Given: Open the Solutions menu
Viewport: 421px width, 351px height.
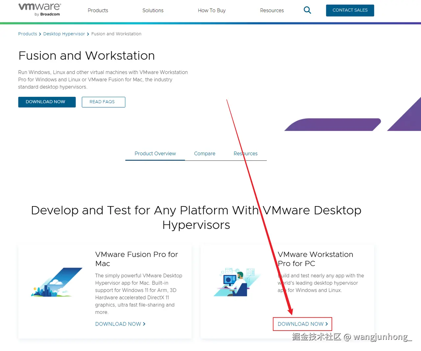Looking at the screenshot, I should (153, 11).
